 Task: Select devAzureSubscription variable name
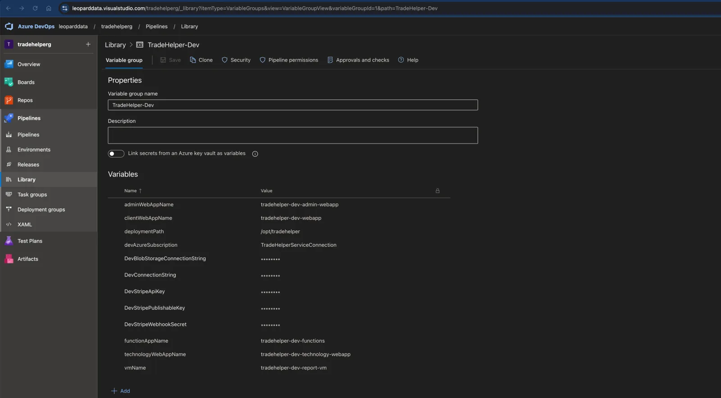151,245
